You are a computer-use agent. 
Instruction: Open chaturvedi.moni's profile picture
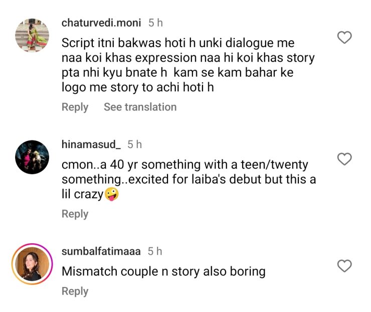click(32, 35)
